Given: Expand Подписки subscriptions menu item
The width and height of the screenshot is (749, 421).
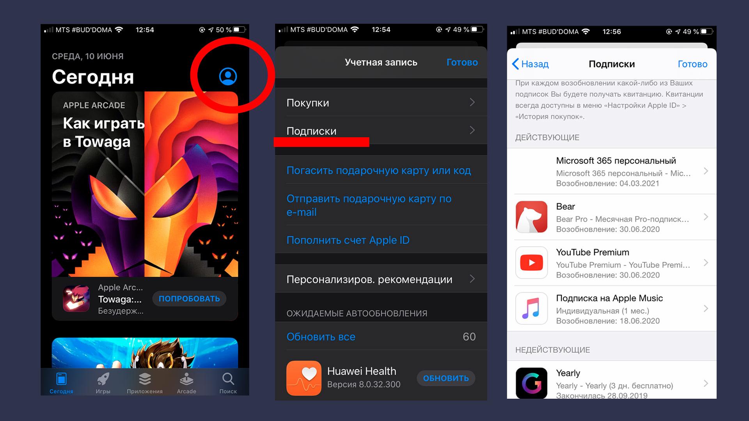Looking at the screenshot, I should [374, 131].
